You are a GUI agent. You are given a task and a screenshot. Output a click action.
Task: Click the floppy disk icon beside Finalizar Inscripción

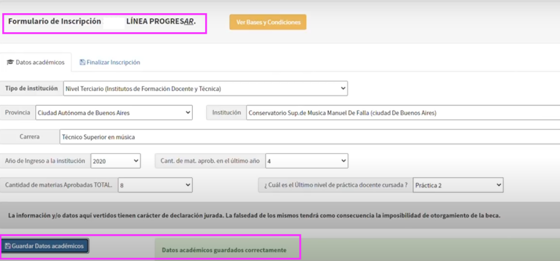click(x=82, y=62)
